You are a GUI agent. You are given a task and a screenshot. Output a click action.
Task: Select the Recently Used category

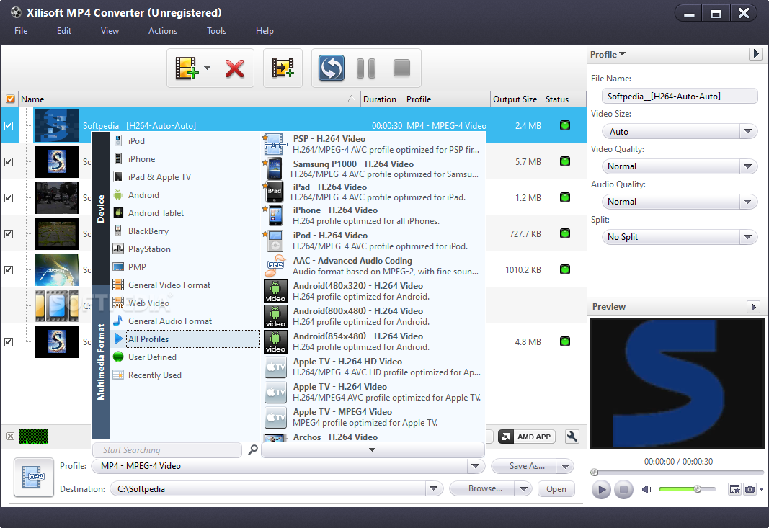pyautogui.click(x=185, y=375)
